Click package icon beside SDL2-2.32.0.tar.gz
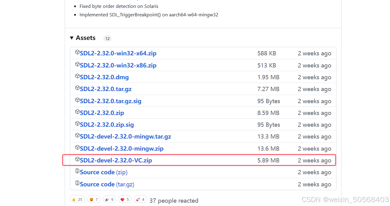The width and height of the screenshot is (390, 206). (77, 88)
